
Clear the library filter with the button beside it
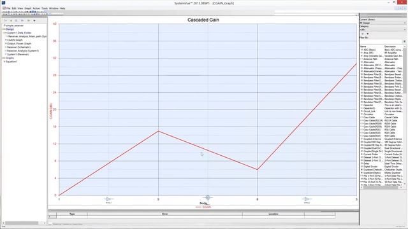tap(404, 41)
